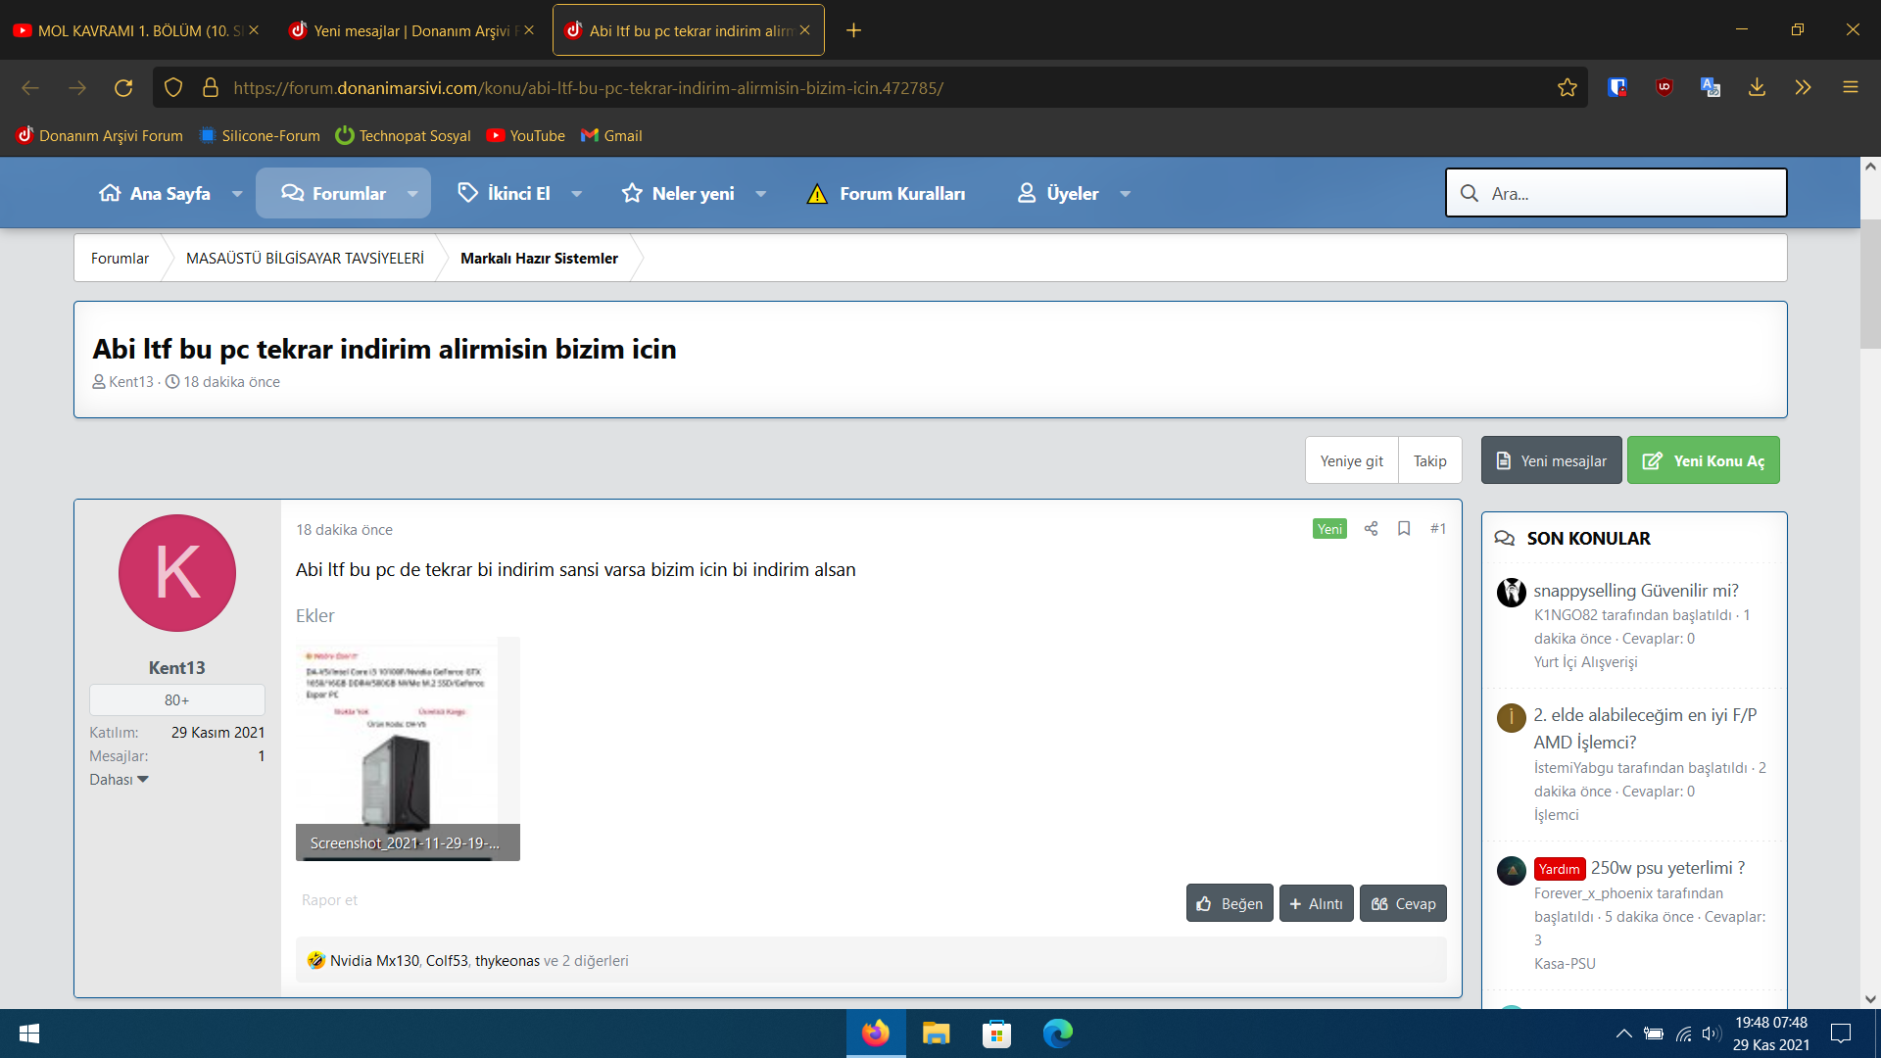
Task: Reply using the Cevap button
Action: coord(1403,903)
